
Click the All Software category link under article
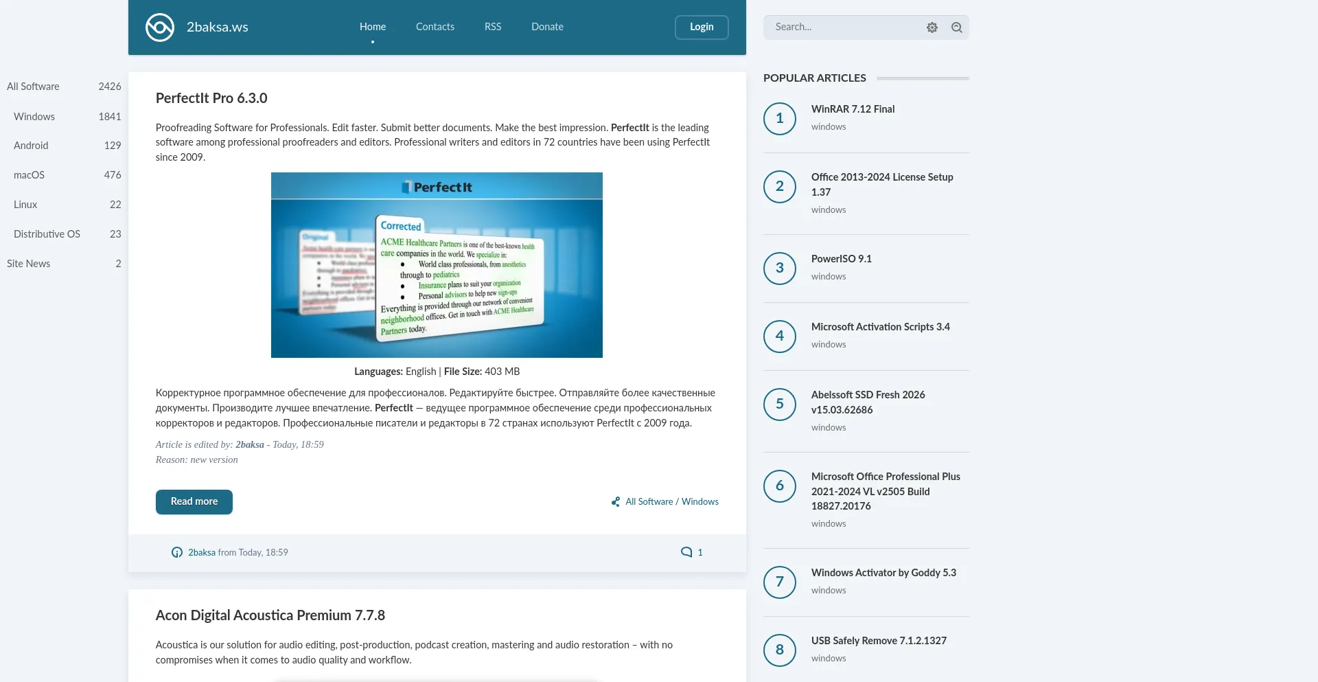[649, 502]
